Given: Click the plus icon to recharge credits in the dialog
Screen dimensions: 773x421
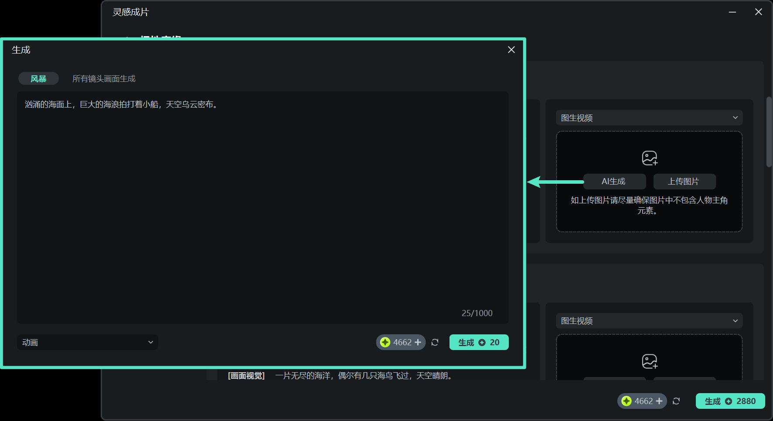Looking at the screenshot, I should [x=418, y=342].
